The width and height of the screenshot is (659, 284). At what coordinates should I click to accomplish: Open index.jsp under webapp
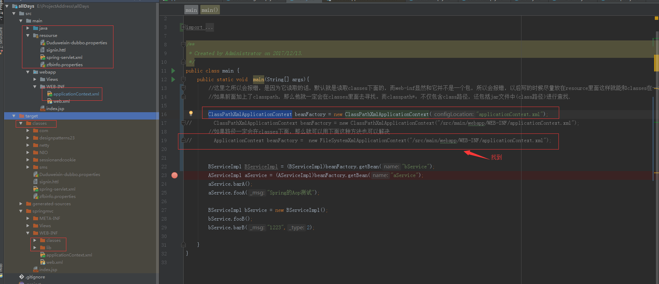55,108
